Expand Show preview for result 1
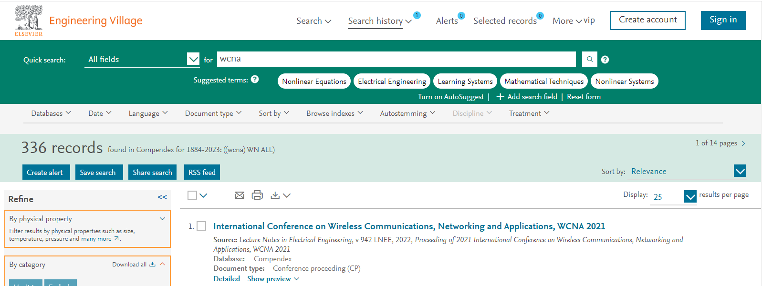Screen dimensions: 762x286 273,279
